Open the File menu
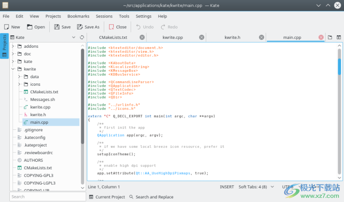The image size is (344, 202). coord(6,16)
